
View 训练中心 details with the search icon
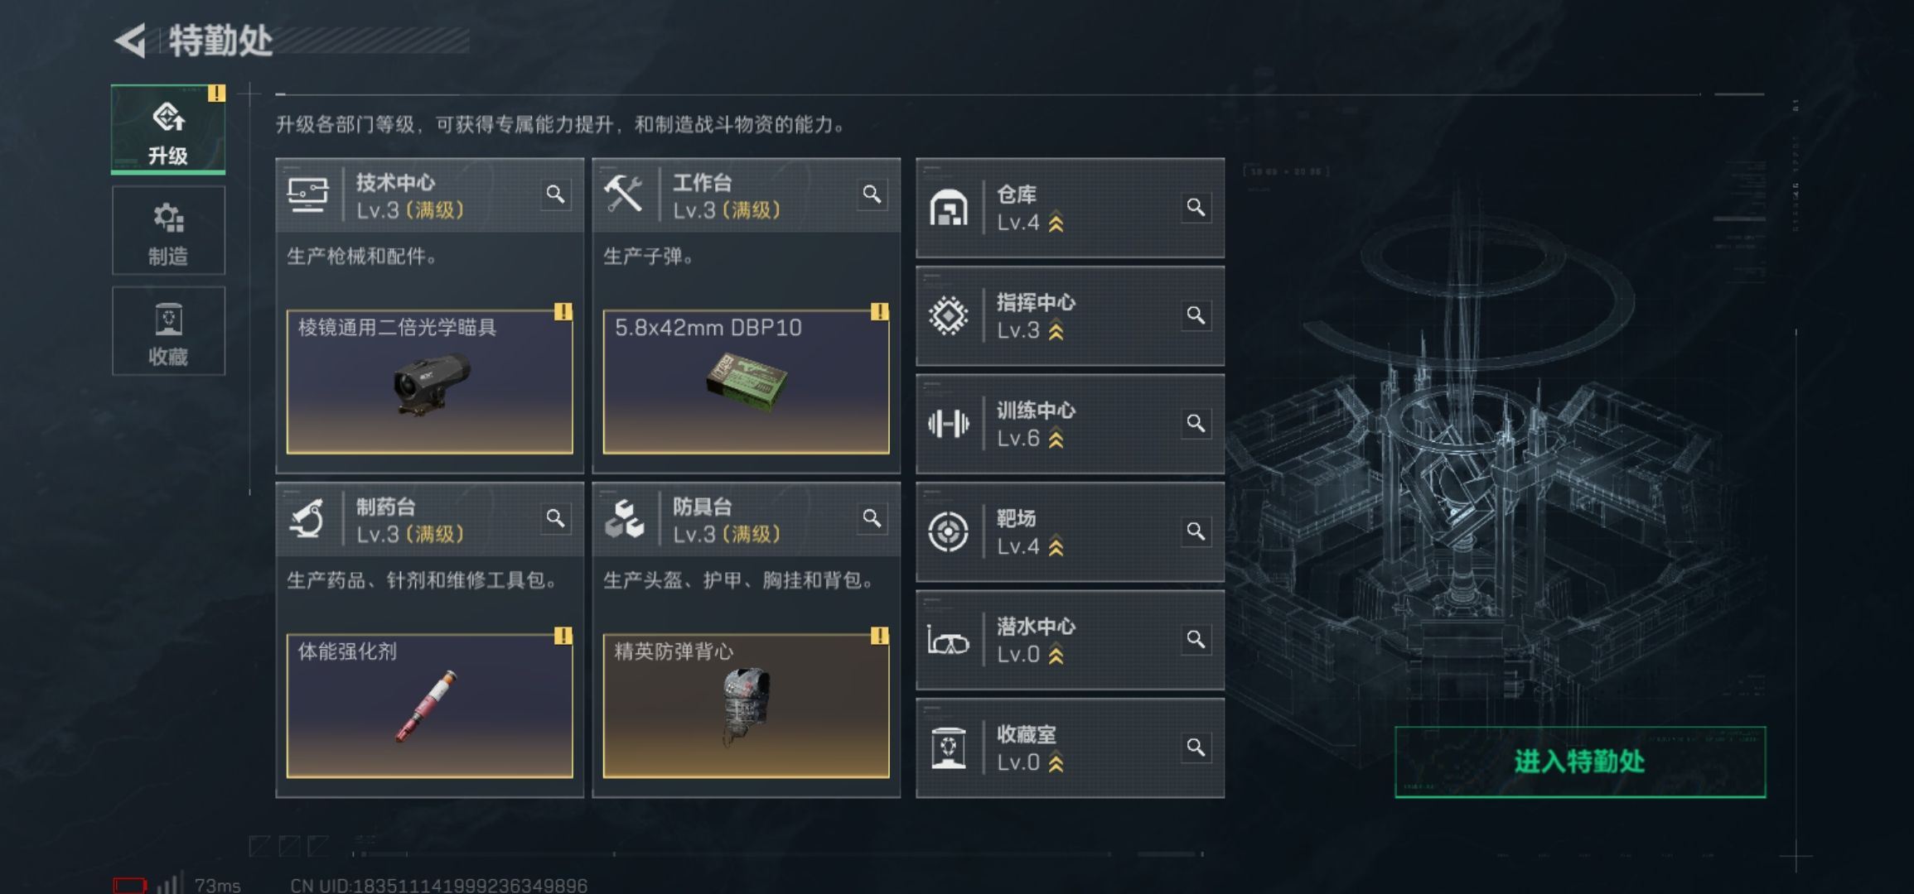coord(1196,423)
